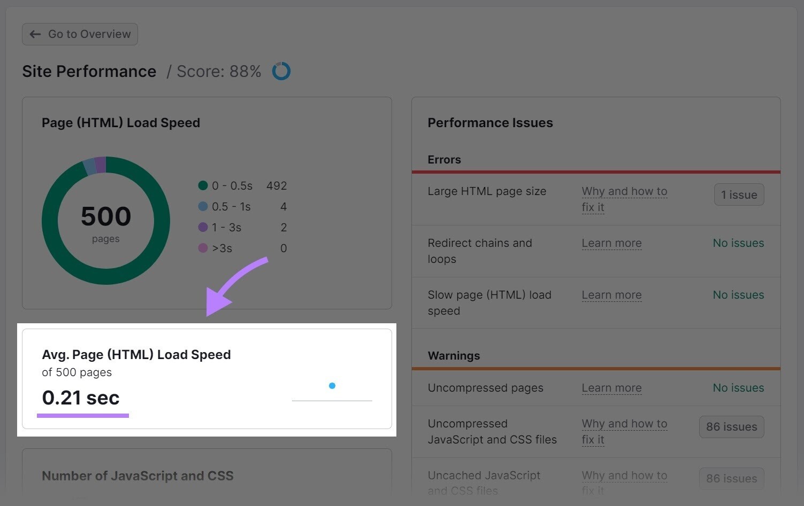
Task: Click the blue dot on the load speed trend
Action: pos(332,385)
